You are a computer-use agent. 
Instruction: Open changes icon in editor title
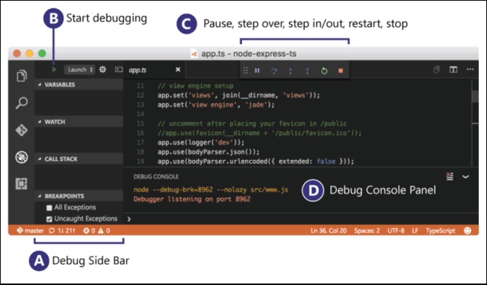pos(436,70)
